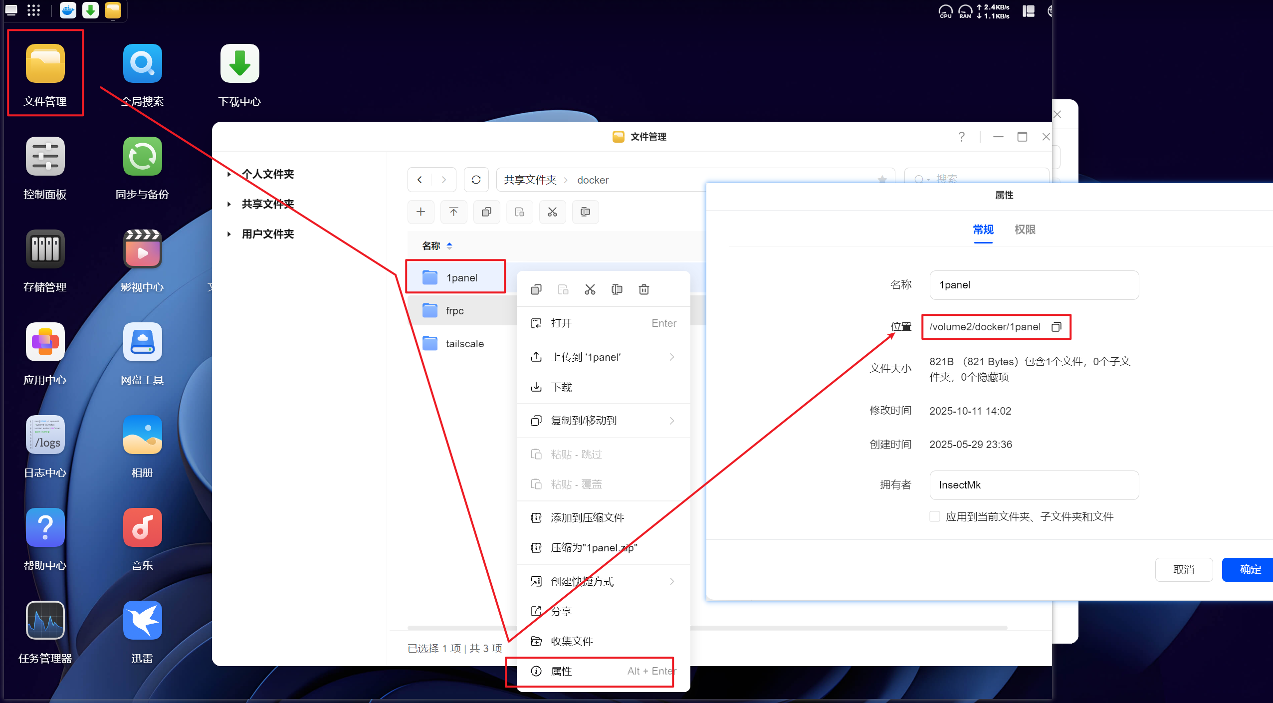This screenshot has height=703, width=1273.
Task: Click the 确定 button
Action: pyautogui.click(x=1250, y=569)
